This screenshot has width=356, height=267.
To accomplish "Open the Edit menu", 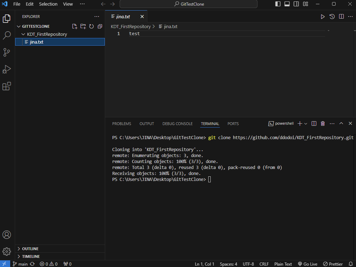I will pos(30,4).
